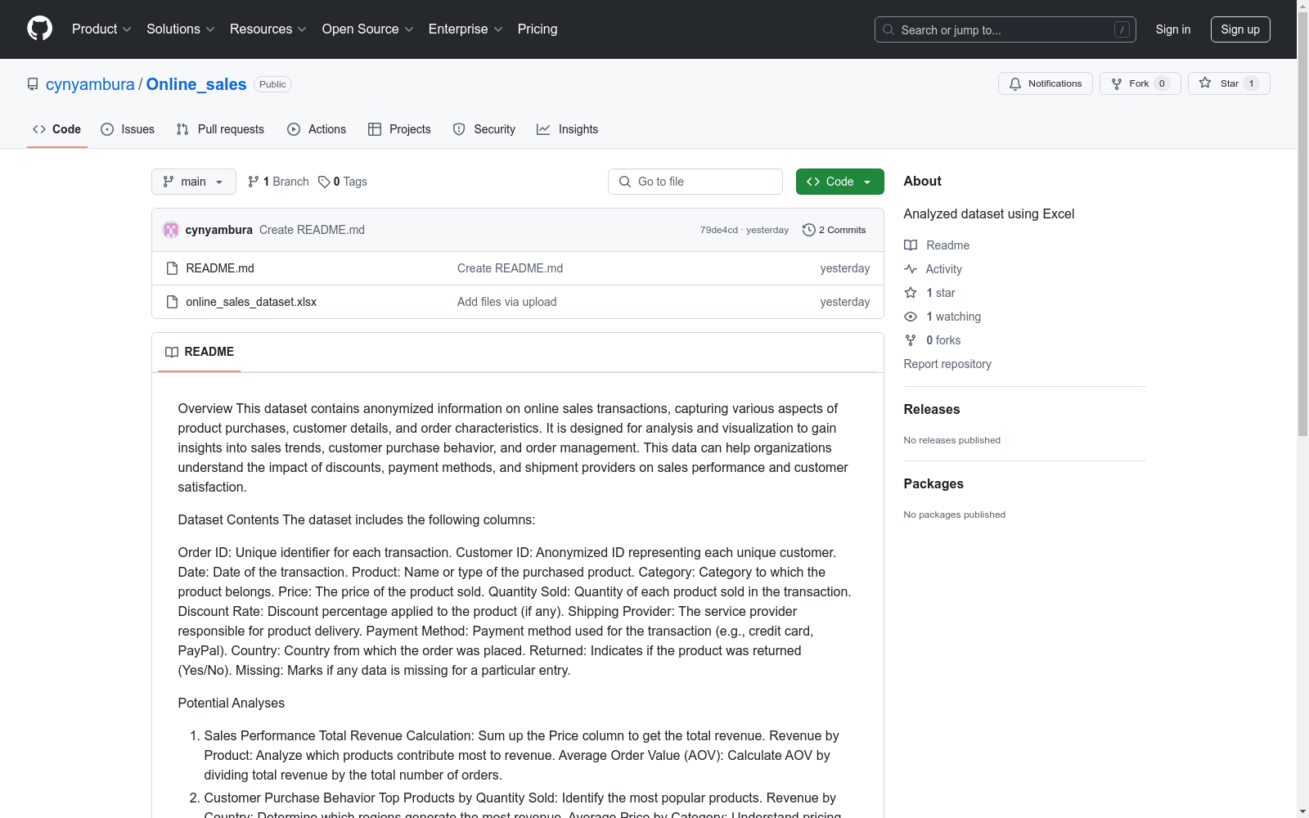Screen dimensions: 1309x818
Task: Click the page vertical scrollbar thumb
Action: [1302, 223]
